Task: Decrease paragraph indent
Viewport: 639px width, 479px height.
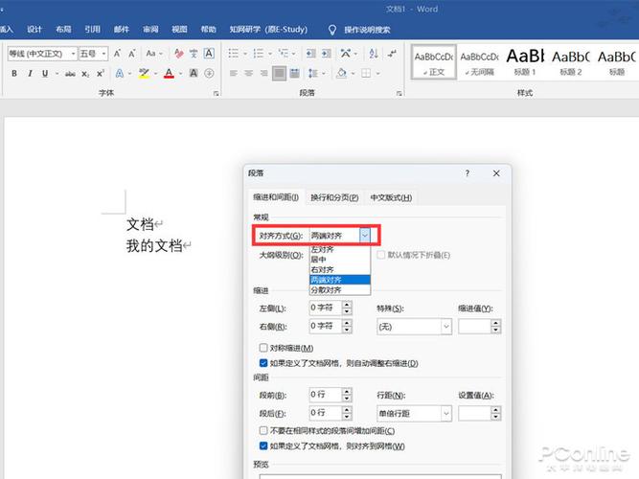Action: [x=310, y=54]
